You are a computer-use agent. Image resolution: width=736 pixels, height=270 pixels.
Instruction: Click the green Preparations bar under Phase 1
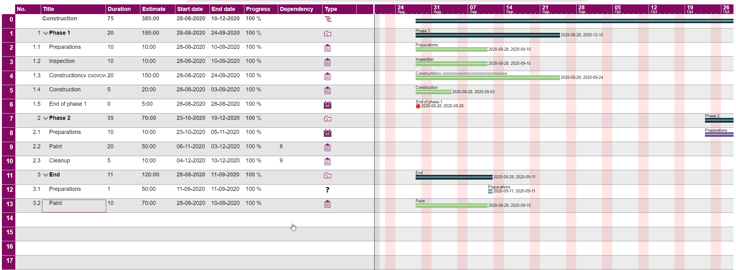coord(451,49)
